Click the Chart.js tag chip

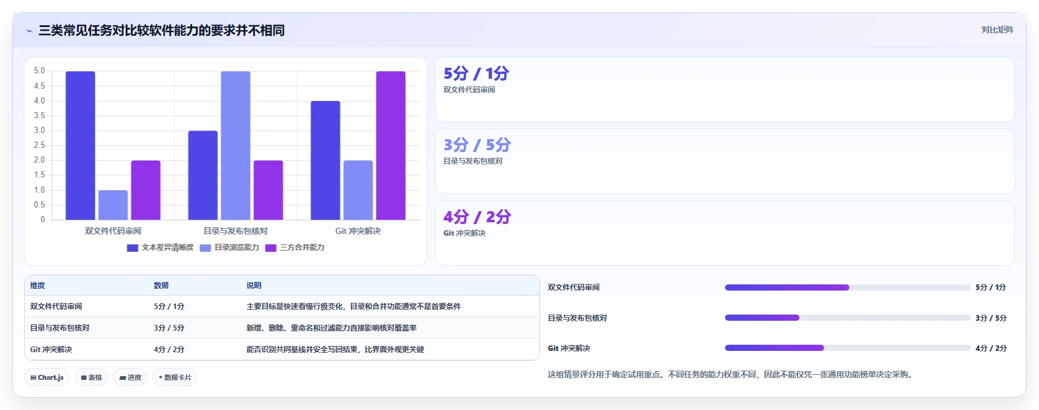tap(47, 377)
